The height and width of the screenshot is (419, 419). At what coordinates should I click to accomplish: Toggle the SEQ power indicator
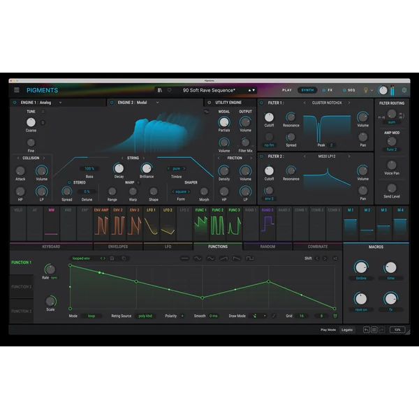[x=344, y=90]
